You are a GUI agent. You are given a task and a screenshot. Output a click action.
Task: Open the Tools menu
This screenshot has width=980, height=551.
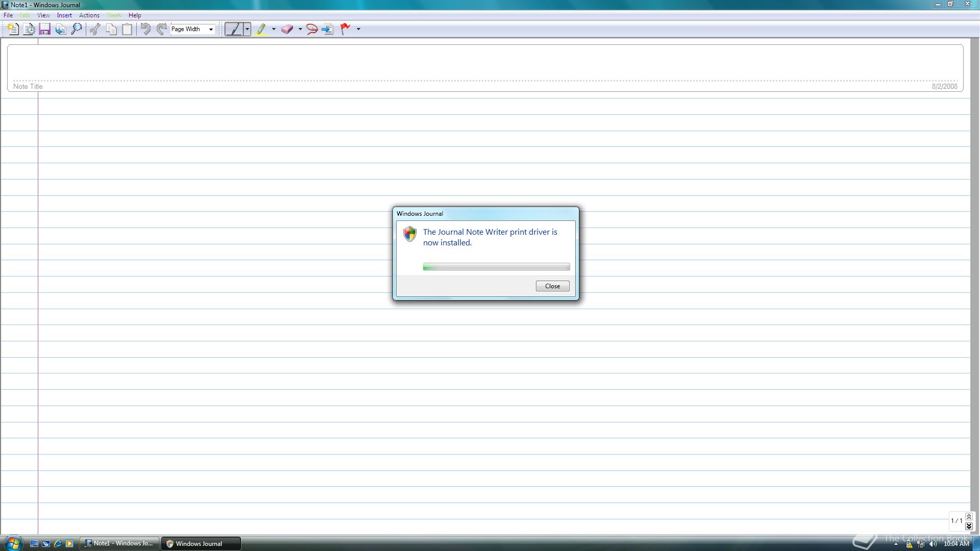(114, 15)
